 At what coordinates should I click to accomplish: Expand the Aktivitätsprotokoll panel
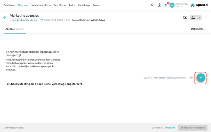[x=14, y=128]
